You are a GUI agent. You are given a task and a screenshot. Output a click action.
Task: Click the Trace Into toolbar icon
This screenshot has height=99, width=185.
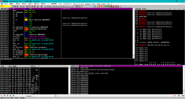click(32, 6)
